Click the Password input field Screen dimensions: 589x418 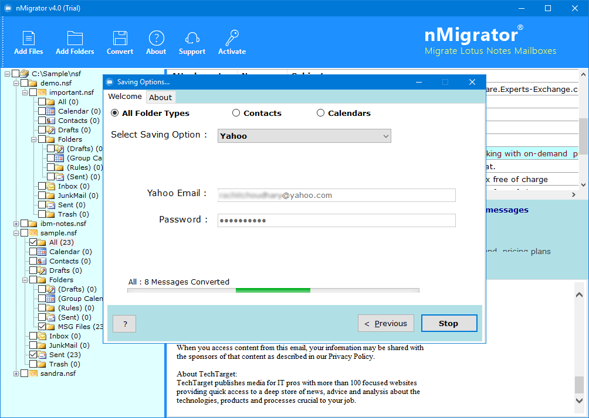[337, 221]
